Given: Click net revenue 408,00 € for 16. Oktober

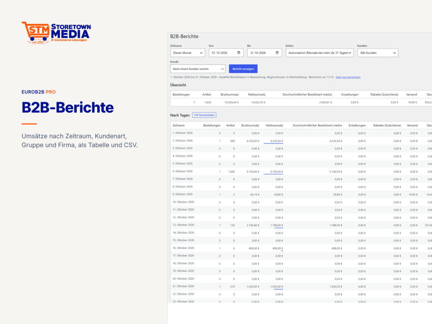Looking at the screenshot, I should click(x=278, y=248).
